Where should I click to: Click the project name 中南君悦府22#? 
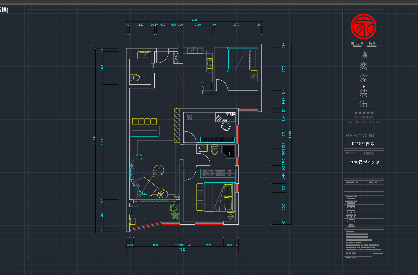(364, 163)
